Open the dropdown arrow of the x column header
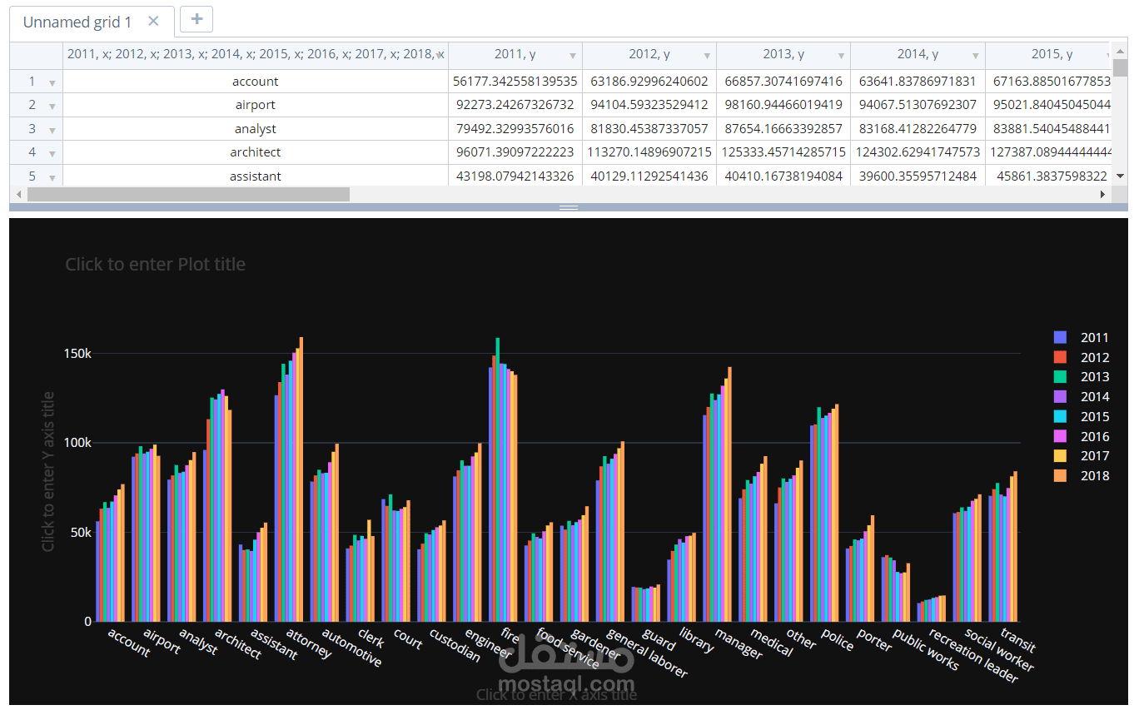The height and width of the screenshot is (710, 1134). (440, 55)
